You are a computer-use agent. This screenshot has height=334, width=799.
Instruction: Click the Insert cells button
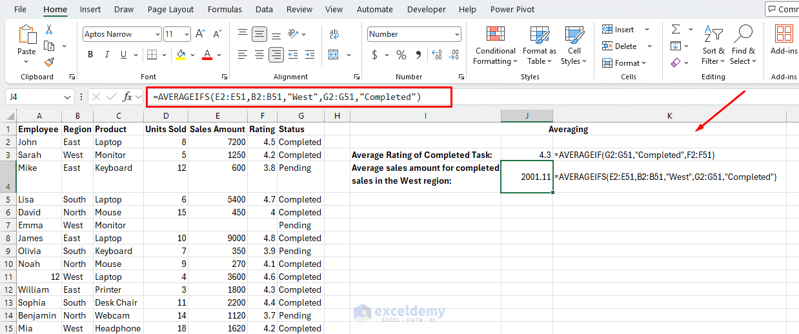tap(618, 30)
